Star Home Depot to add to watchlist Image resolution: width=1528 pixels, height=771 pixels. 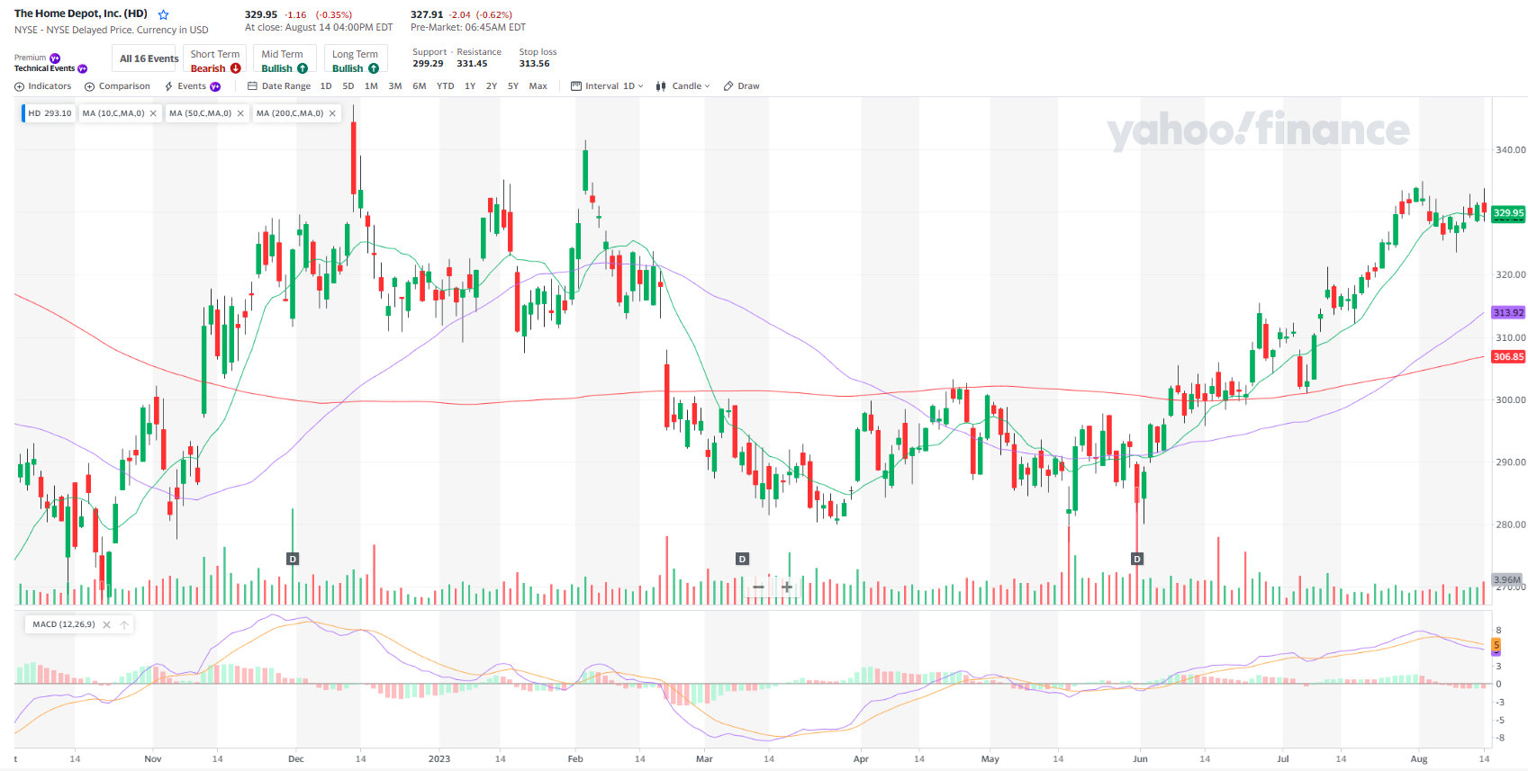point(163,14)
